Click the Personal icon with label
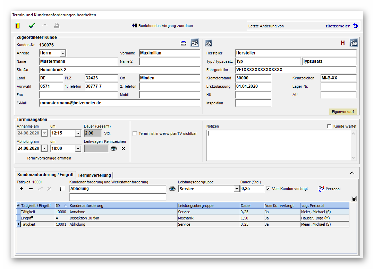Screen dimensions: 374x269 (330, 189)
